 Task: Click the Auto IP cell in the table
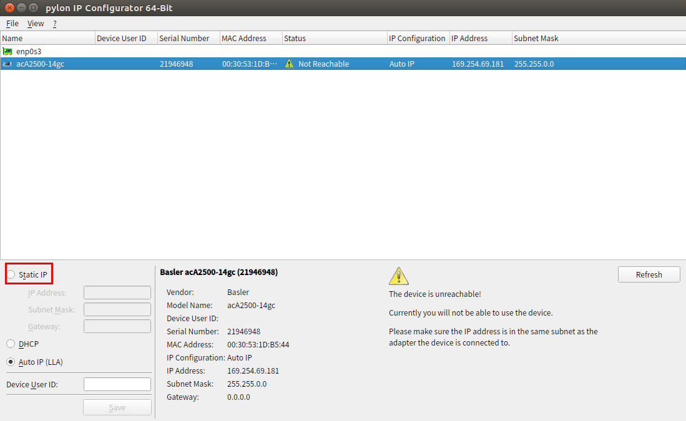click(x=401, y=64)
